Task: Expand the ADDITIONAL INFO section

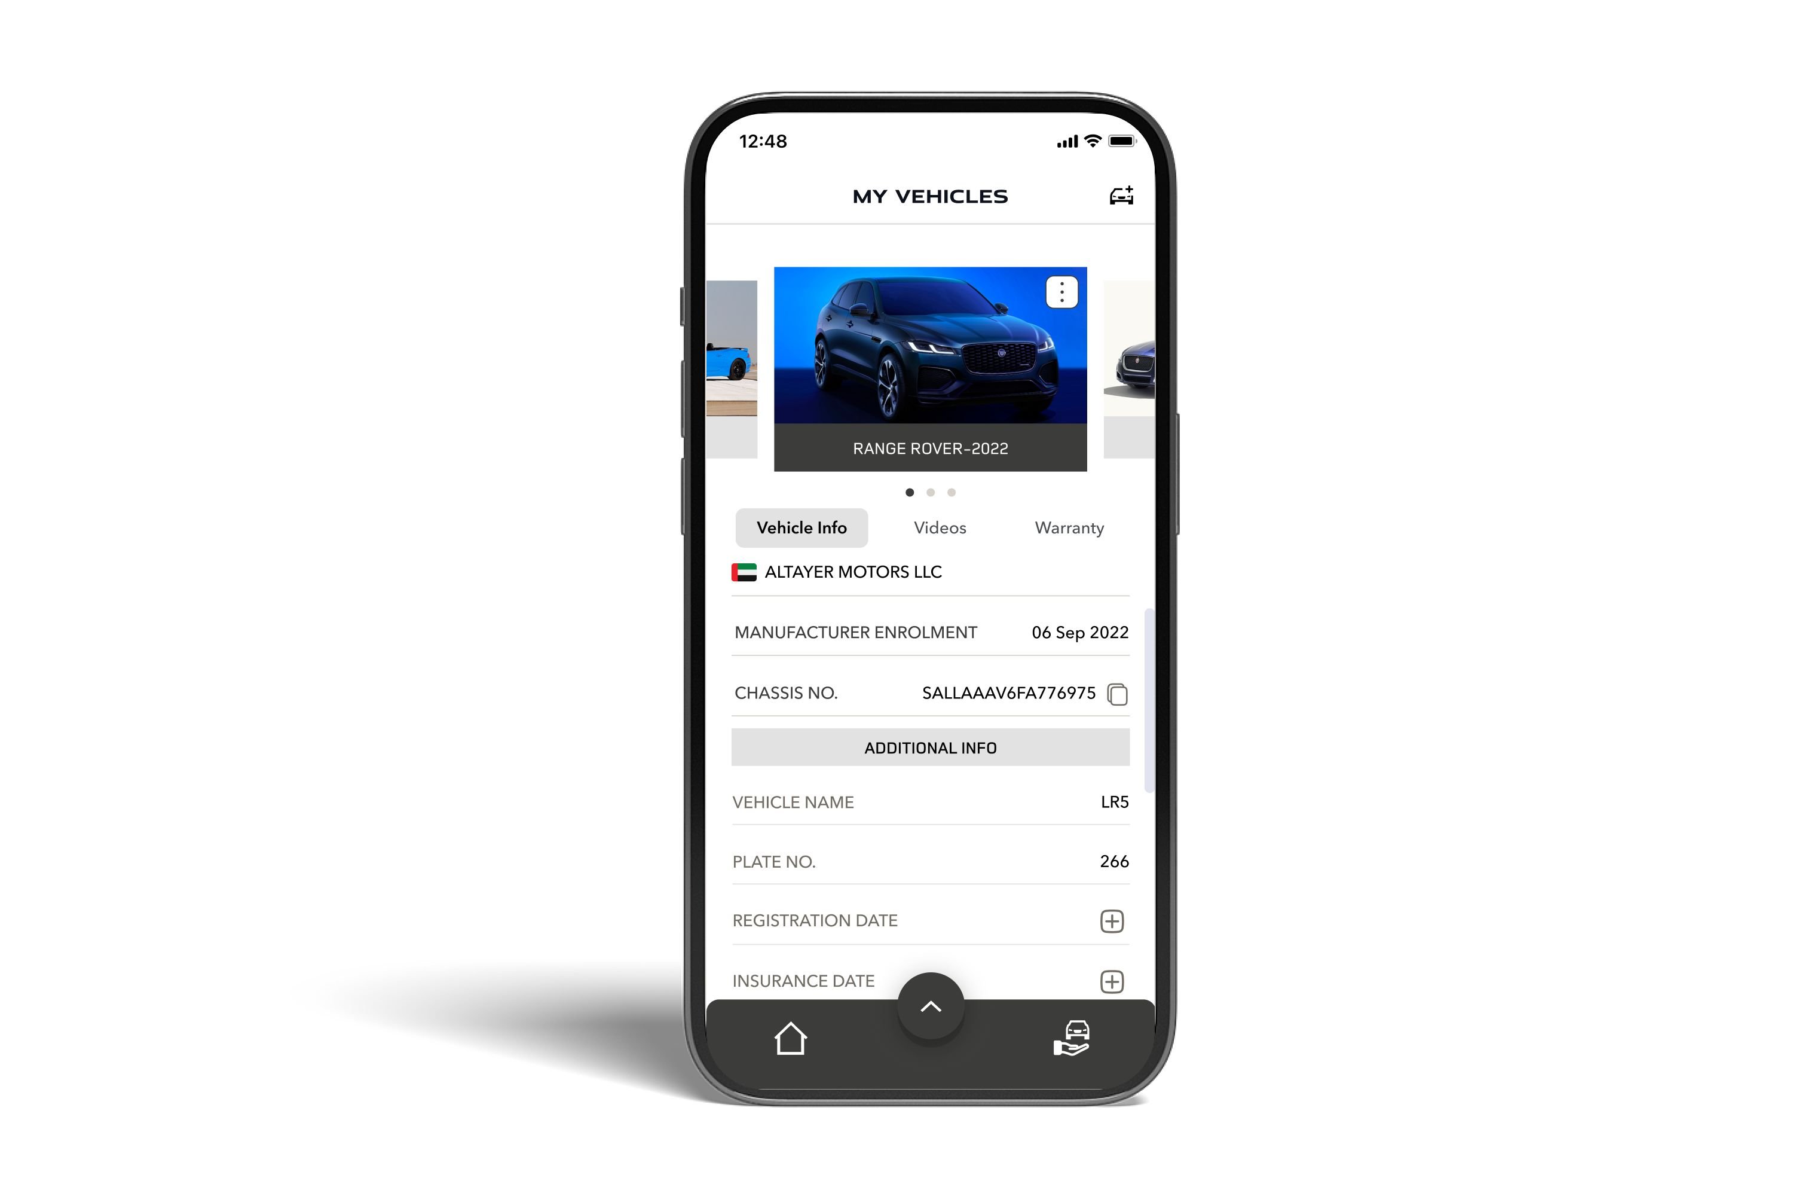Action: click(x=930, y=747)
